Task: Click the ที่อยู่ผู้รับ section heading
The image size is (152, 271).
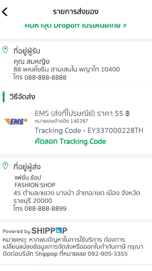Action: (27, 51)
